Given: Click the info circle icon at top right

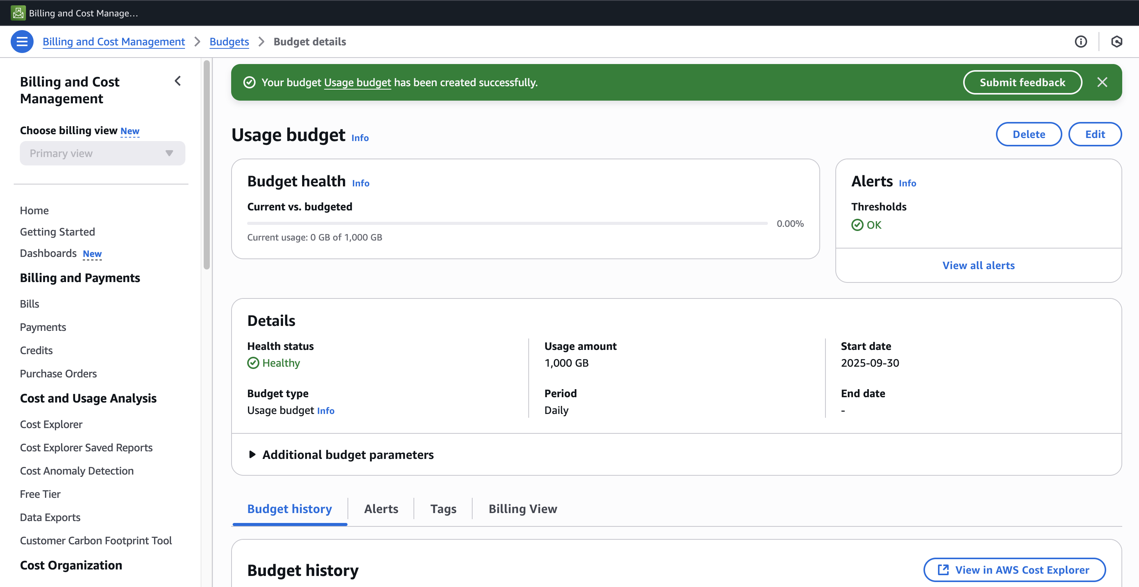Looking at the screenshot, I should point(1081,42).
